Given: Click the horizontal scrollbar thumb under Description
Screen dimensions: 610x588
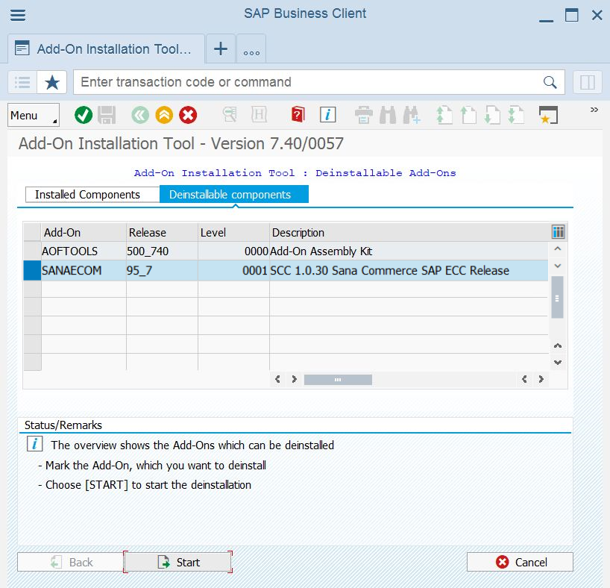Looking at the screenshot, I should pos(338,379).
